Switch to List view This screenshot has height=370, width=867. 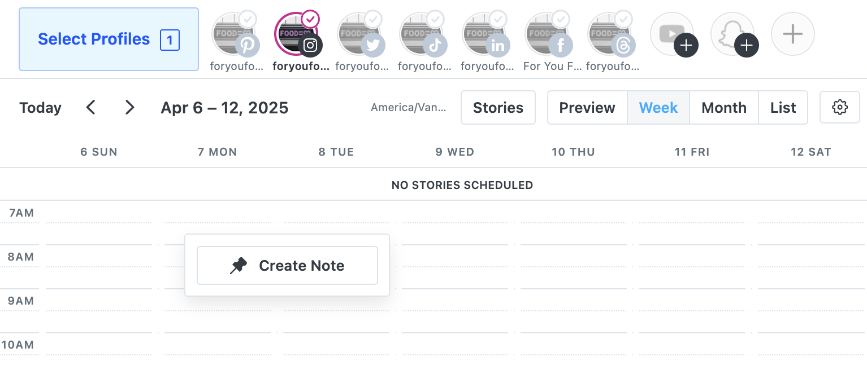click(x=783, y=107)
